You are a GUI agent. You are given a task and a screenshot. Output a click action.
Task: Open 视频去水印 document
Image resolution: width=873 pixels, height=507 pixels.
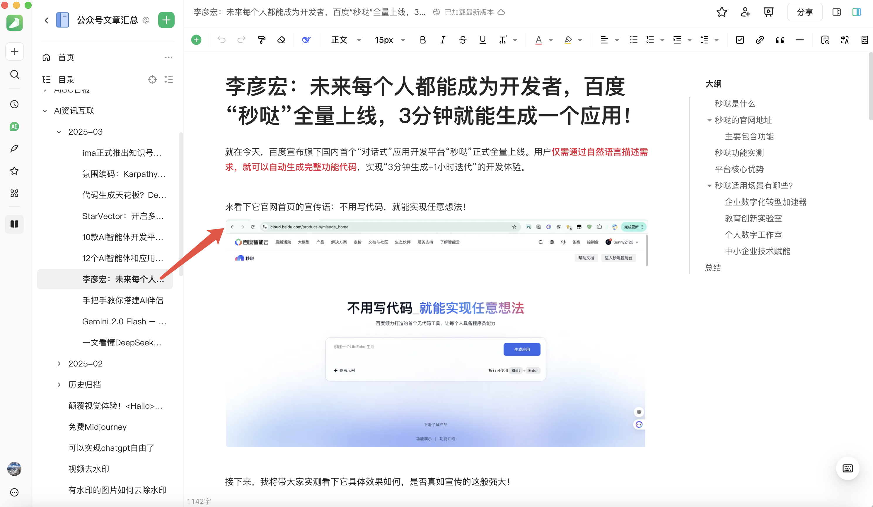pos(89,469)
